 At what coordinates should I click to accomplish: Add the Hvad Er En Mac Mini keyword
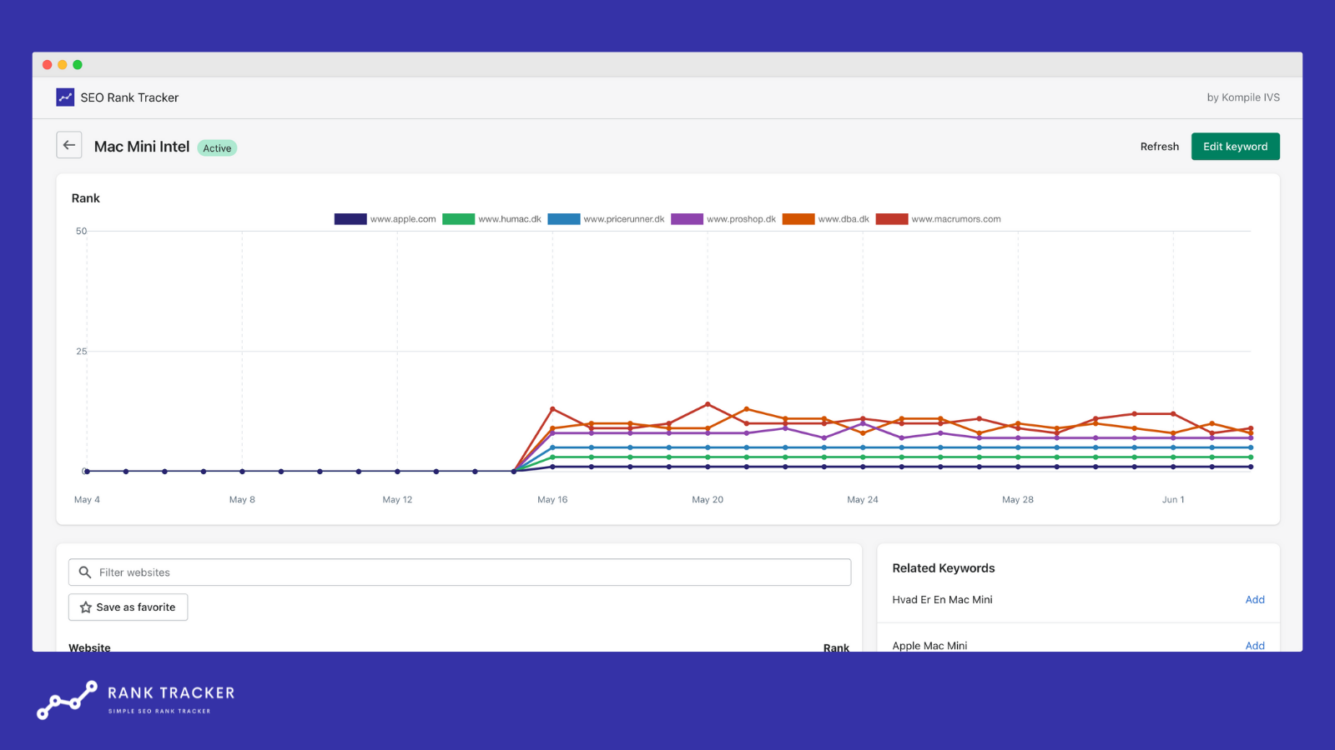click(x=1255, y=600)
